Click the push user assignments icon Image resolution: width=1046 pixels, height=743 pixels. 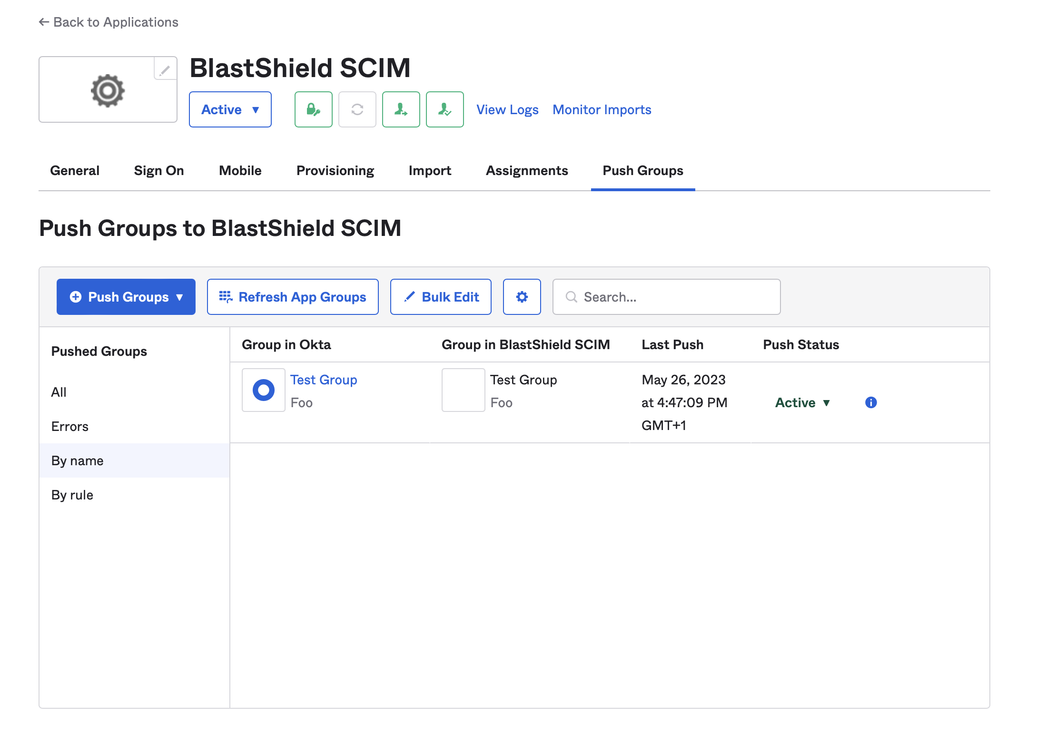coord(401,109)
